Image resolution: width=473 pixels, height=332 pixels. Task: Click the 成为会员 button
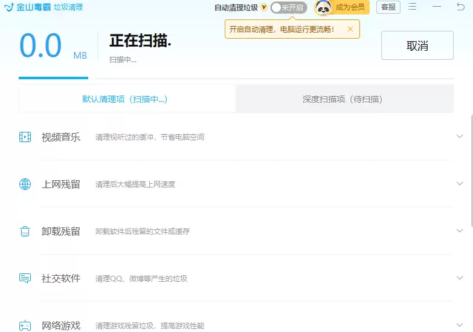coord(350,7)
